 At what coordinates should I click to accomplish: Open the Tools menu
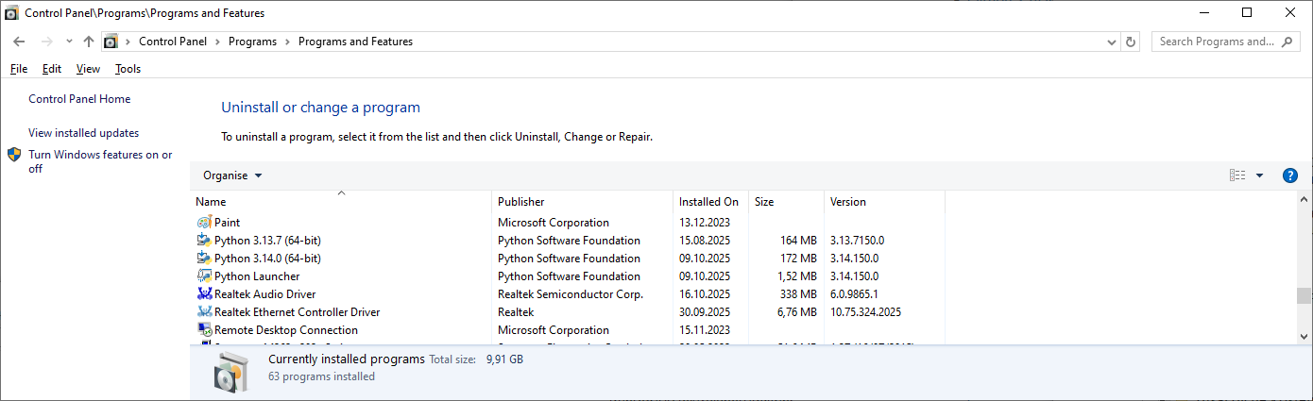128,69
